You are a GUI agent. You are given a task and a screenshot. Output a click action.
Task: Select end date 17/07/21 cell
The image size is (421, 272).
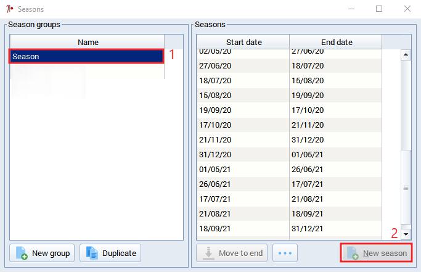[x=335, y=184]
